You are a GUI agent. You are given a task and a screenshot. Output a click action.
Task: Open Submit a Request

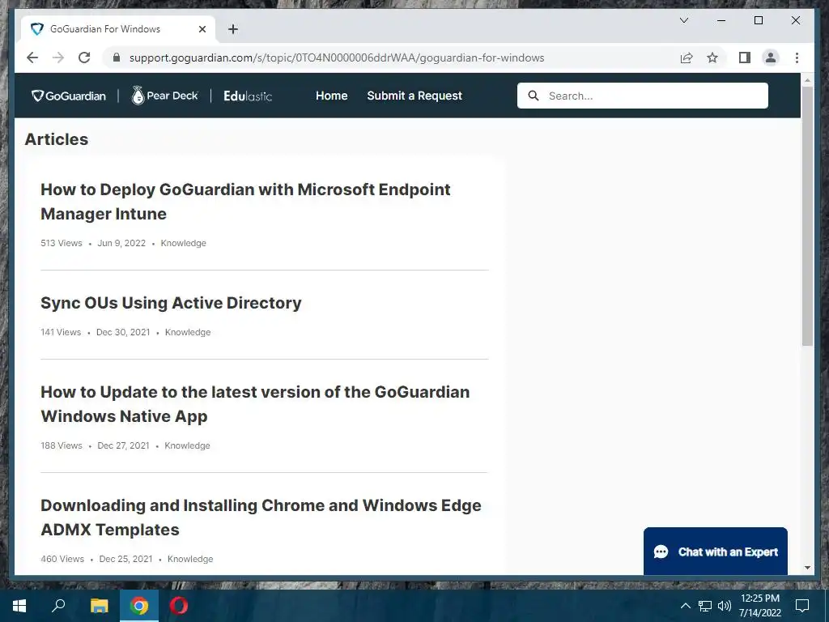pos(414,96)
